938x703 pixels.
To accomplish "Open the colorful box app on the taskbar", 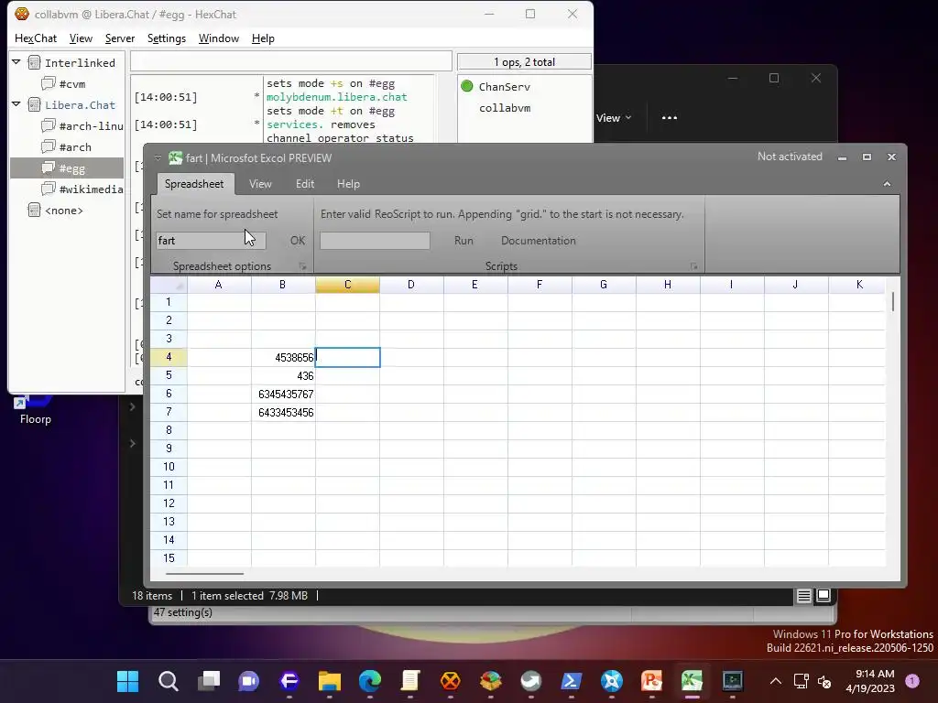I will coord(491,681).
